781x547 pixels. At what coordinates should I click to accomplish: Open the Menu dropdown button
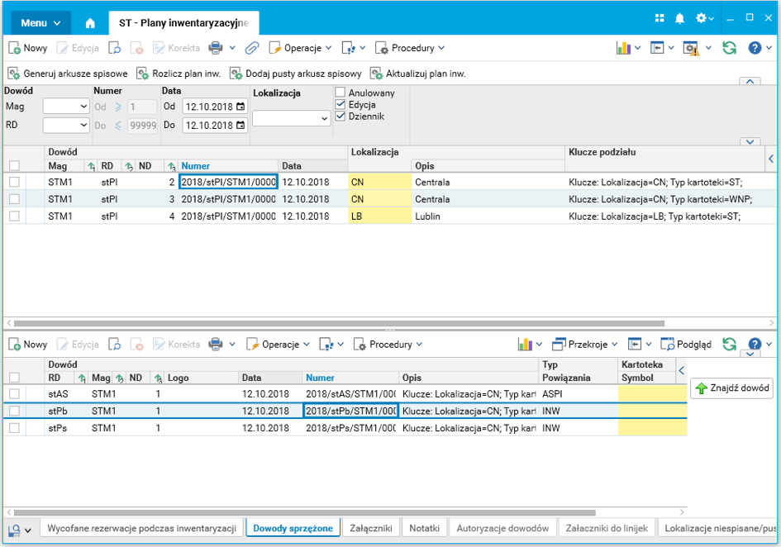coord(41,23)
